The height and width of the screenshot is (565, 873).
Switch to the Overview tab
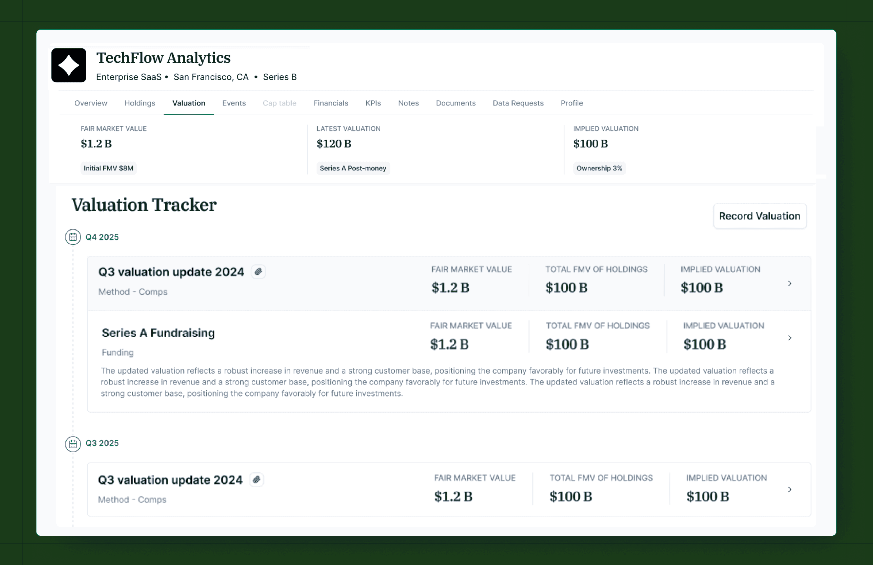[91, 103]
